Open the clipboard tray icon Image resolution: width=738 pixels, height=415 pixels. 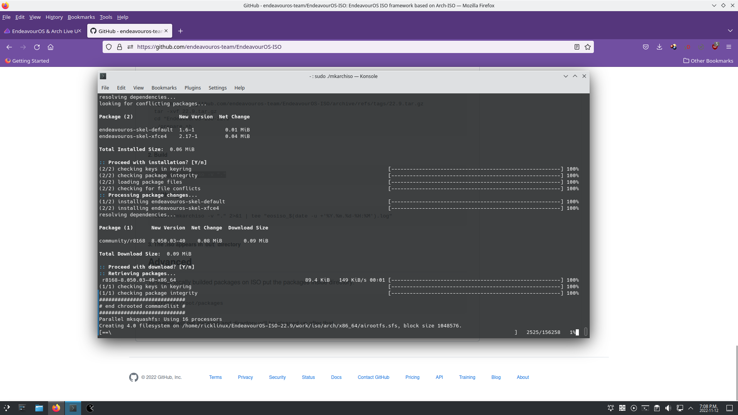tap(657, 408)
